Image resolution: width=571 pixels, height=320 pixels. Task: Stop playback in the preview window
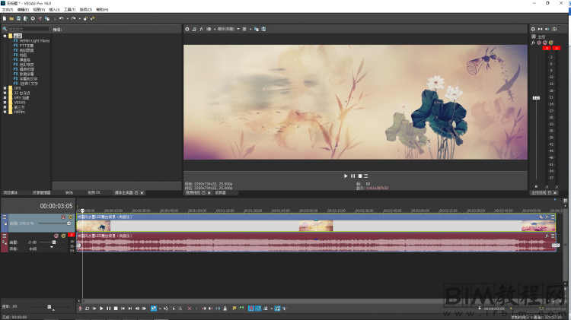click(x=360, y=176)
